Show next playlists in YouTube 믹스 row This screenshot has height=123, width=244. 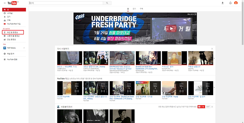point(214,87)
